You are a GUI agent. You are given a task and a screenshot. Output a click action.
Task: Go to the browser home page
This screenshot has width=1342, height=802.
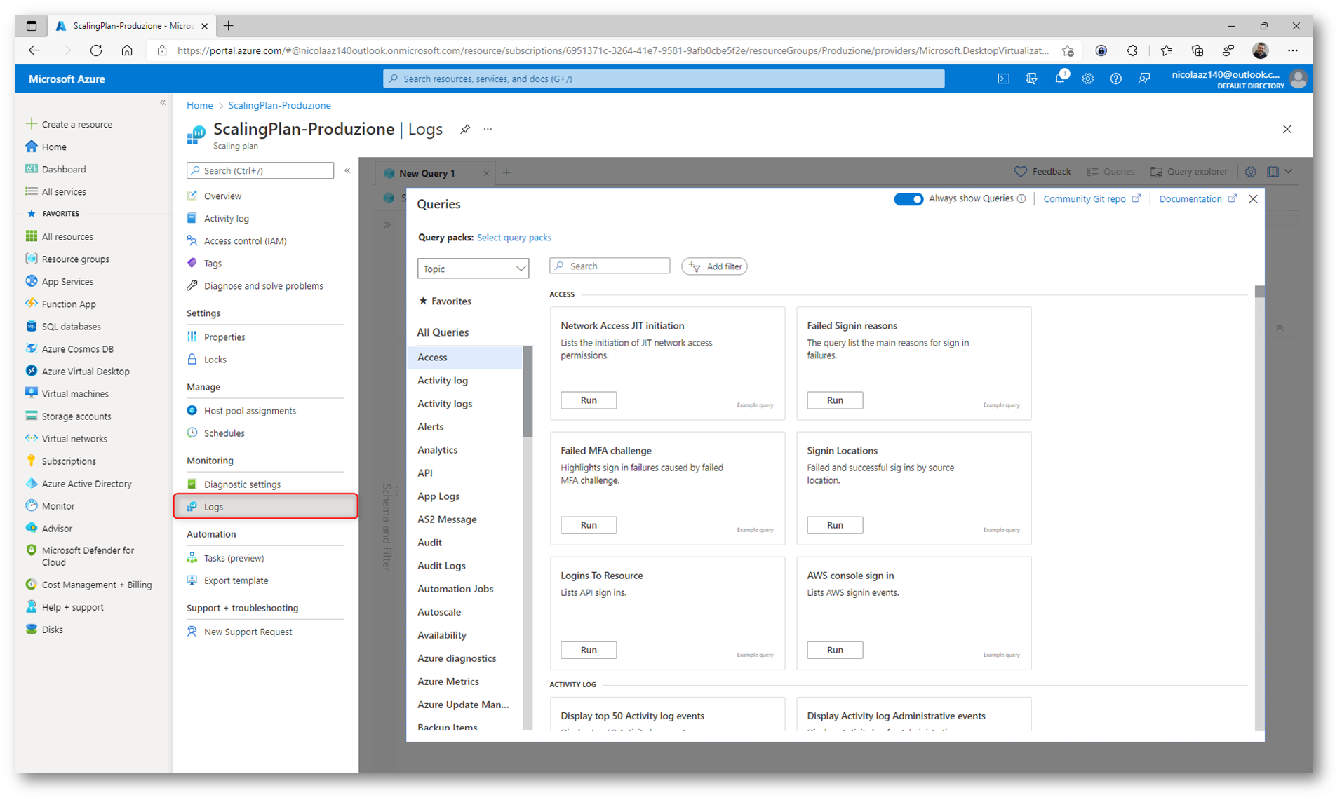pos(127,50)
